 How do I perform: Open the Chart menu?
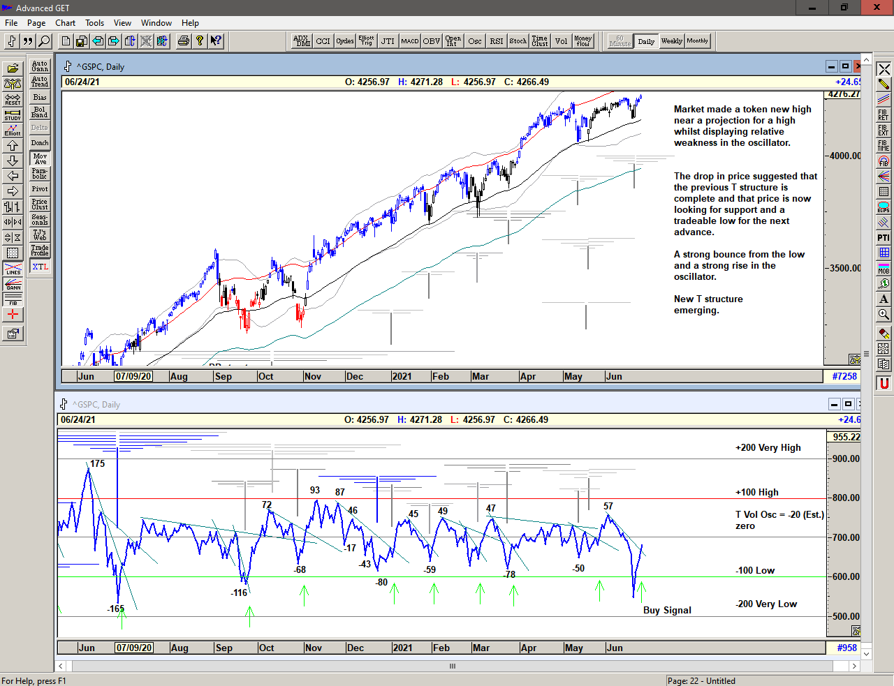pos(65,23)
